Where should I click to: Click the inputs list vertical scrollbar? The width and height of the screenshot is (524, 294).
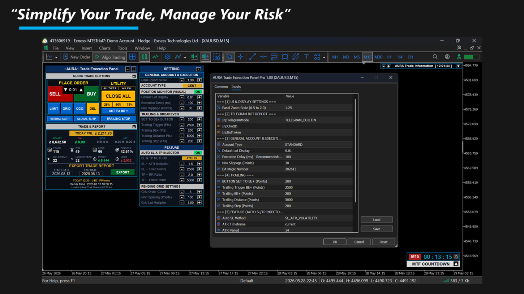tap(355, 150)
